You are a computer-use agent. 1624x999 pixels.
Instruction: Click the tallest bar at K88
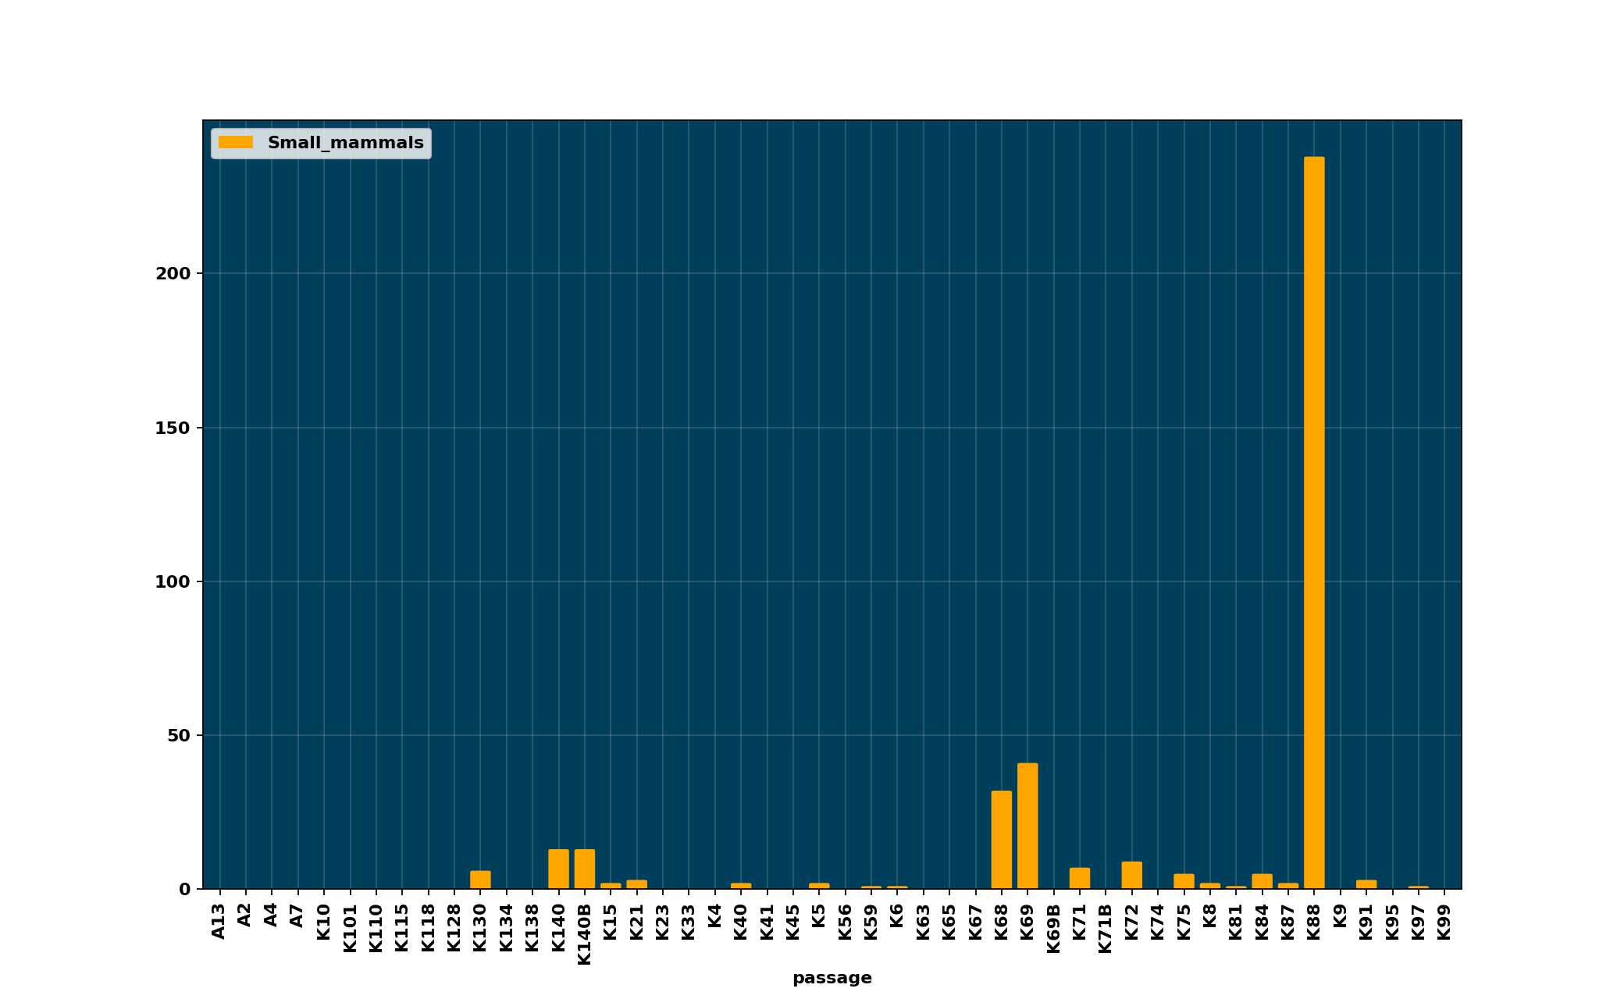(x=1314, y=523)
